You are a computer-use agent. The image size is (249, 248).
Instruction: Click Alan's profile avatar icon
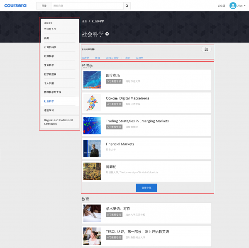tap(233, 6)
